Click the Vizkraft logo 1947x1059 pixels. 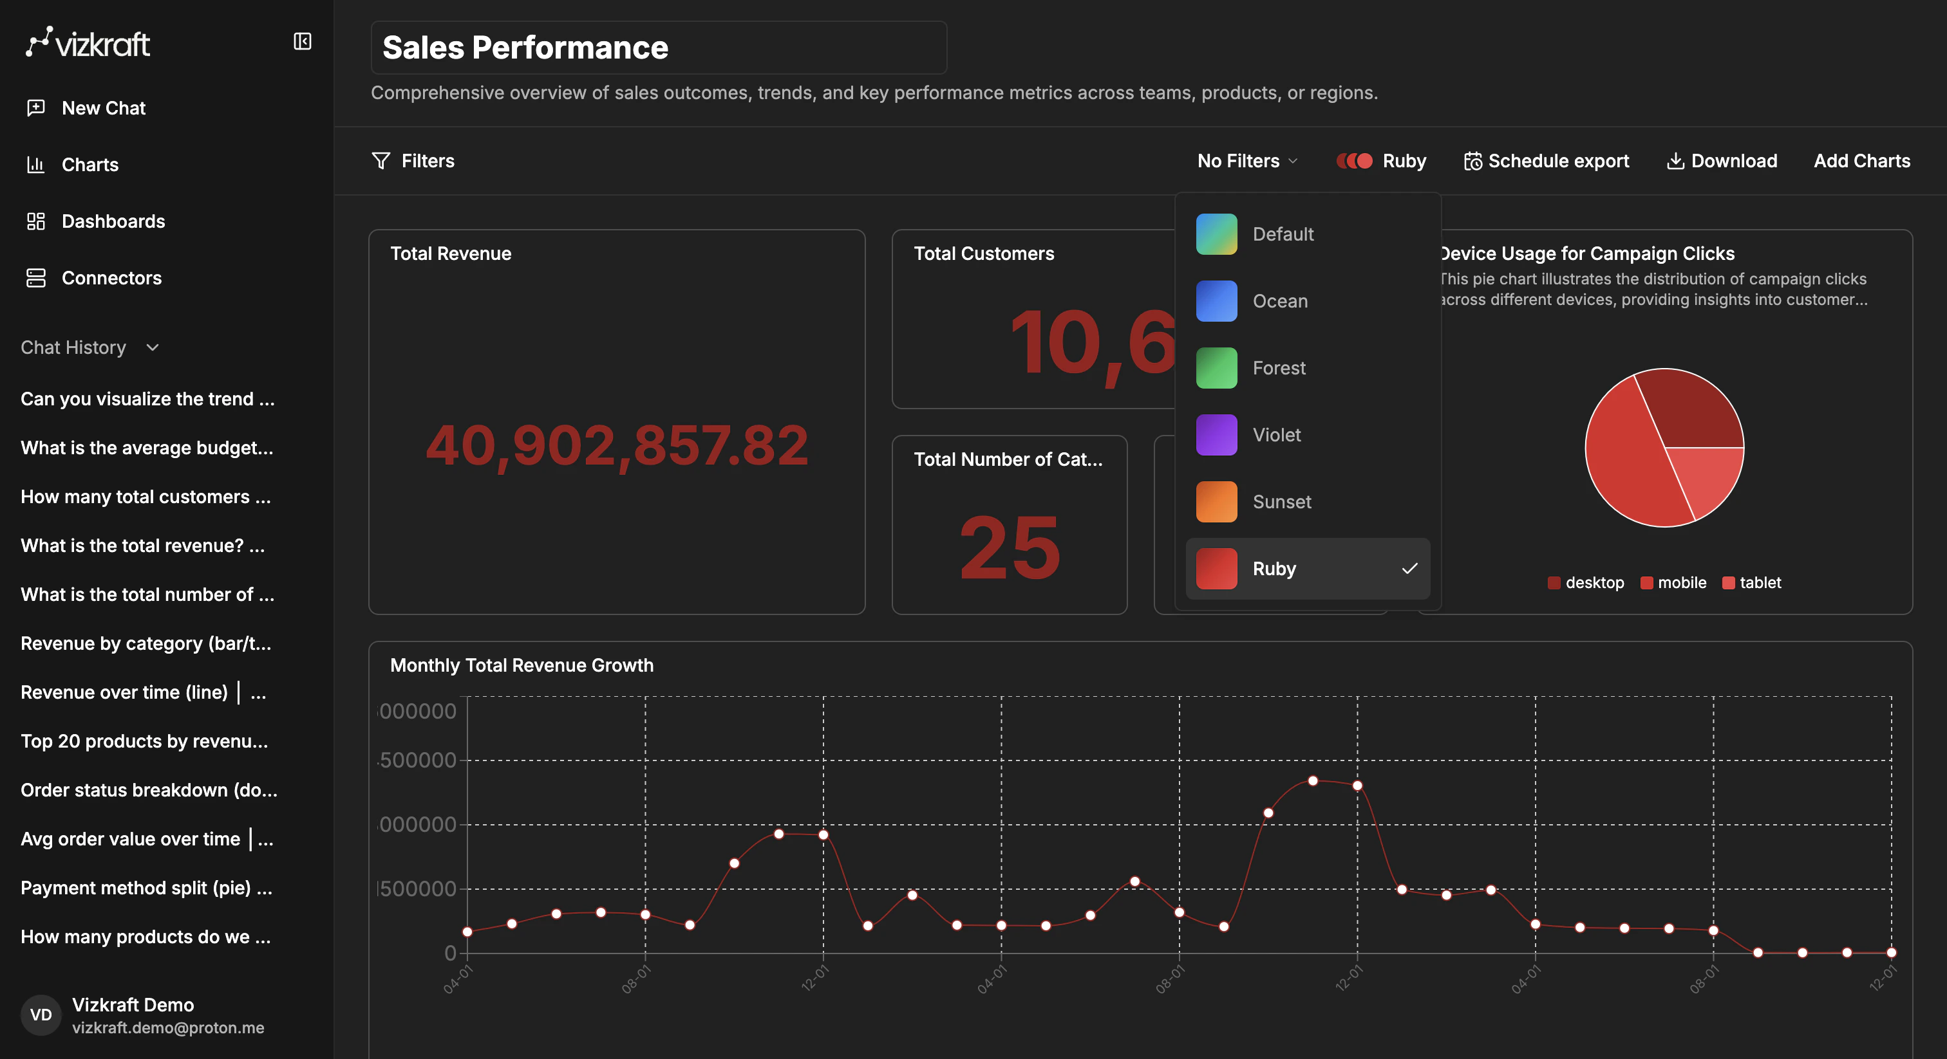pyautogui.click(x=88, y=43)
